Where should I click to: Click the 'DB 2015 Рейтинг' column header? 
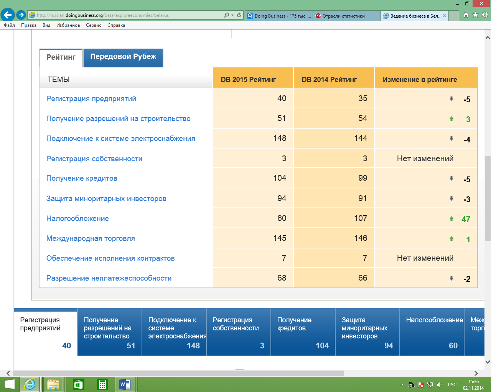pyautogui.click(x=253, y=78)
